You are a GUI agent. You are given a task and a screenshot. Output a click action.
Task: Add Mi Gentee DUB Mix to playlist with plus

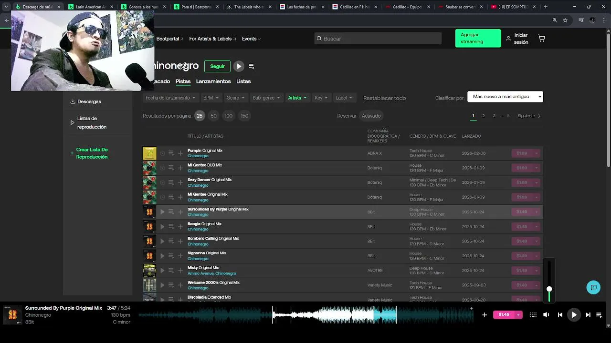click(x=180, y=168)
